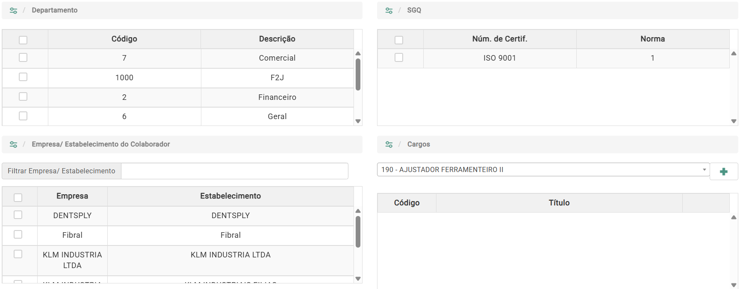Click the Estabelecimento column header
This screenshot has height=289, width=740.
[x=230, y=196]
